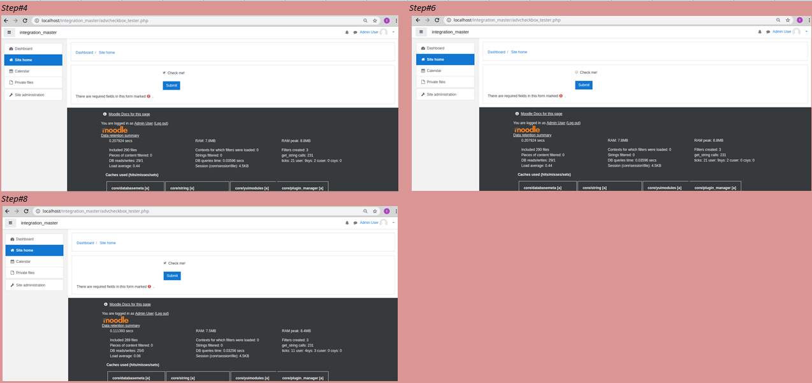
Task: Click 'core/string [a]' cache cell in Step#8
Action: click(x=198, y=377)
